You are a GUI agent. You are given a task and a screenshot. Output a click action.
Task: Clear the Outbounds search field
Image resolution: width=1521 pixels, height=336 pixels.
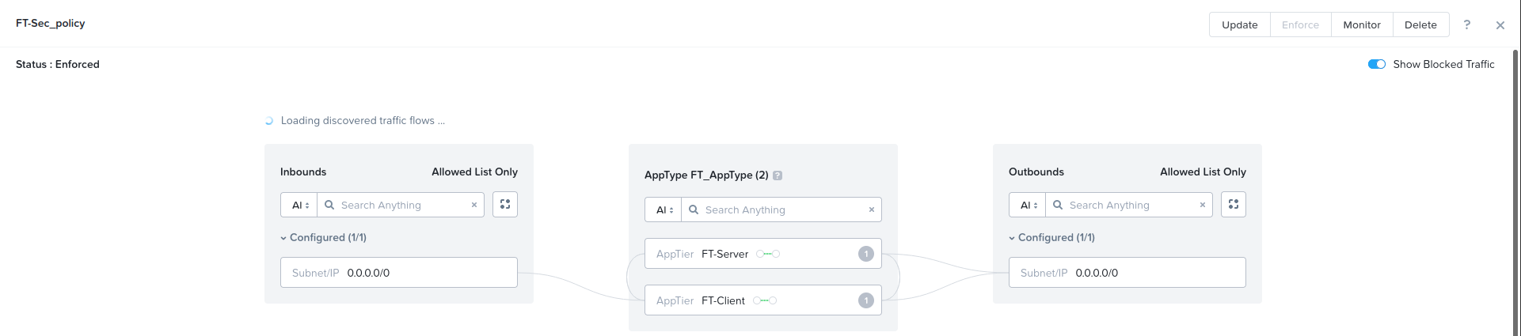(1203, 205)
